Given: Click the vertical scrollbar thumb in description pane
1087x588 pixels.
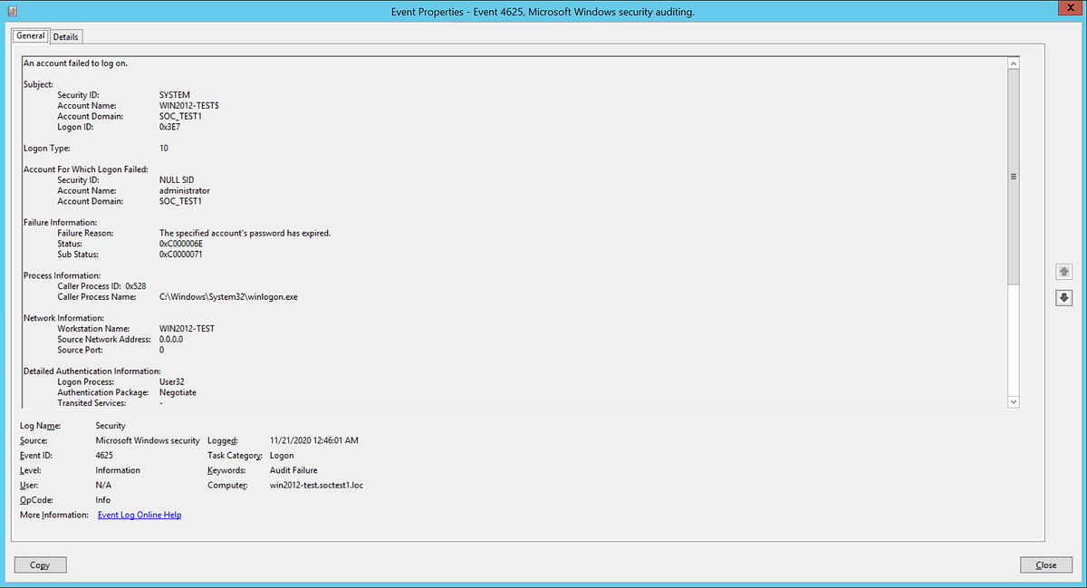Looking at the screenshot, I should [x=1013, y=177].
